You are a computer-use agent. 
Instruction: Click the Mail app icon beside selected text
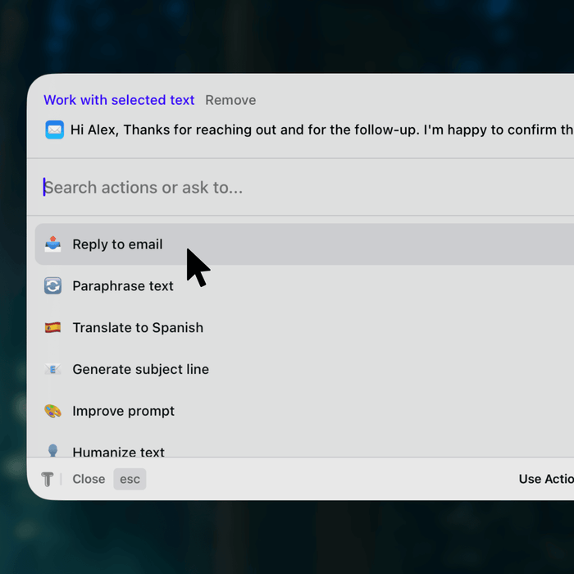[x=54, y=130]
